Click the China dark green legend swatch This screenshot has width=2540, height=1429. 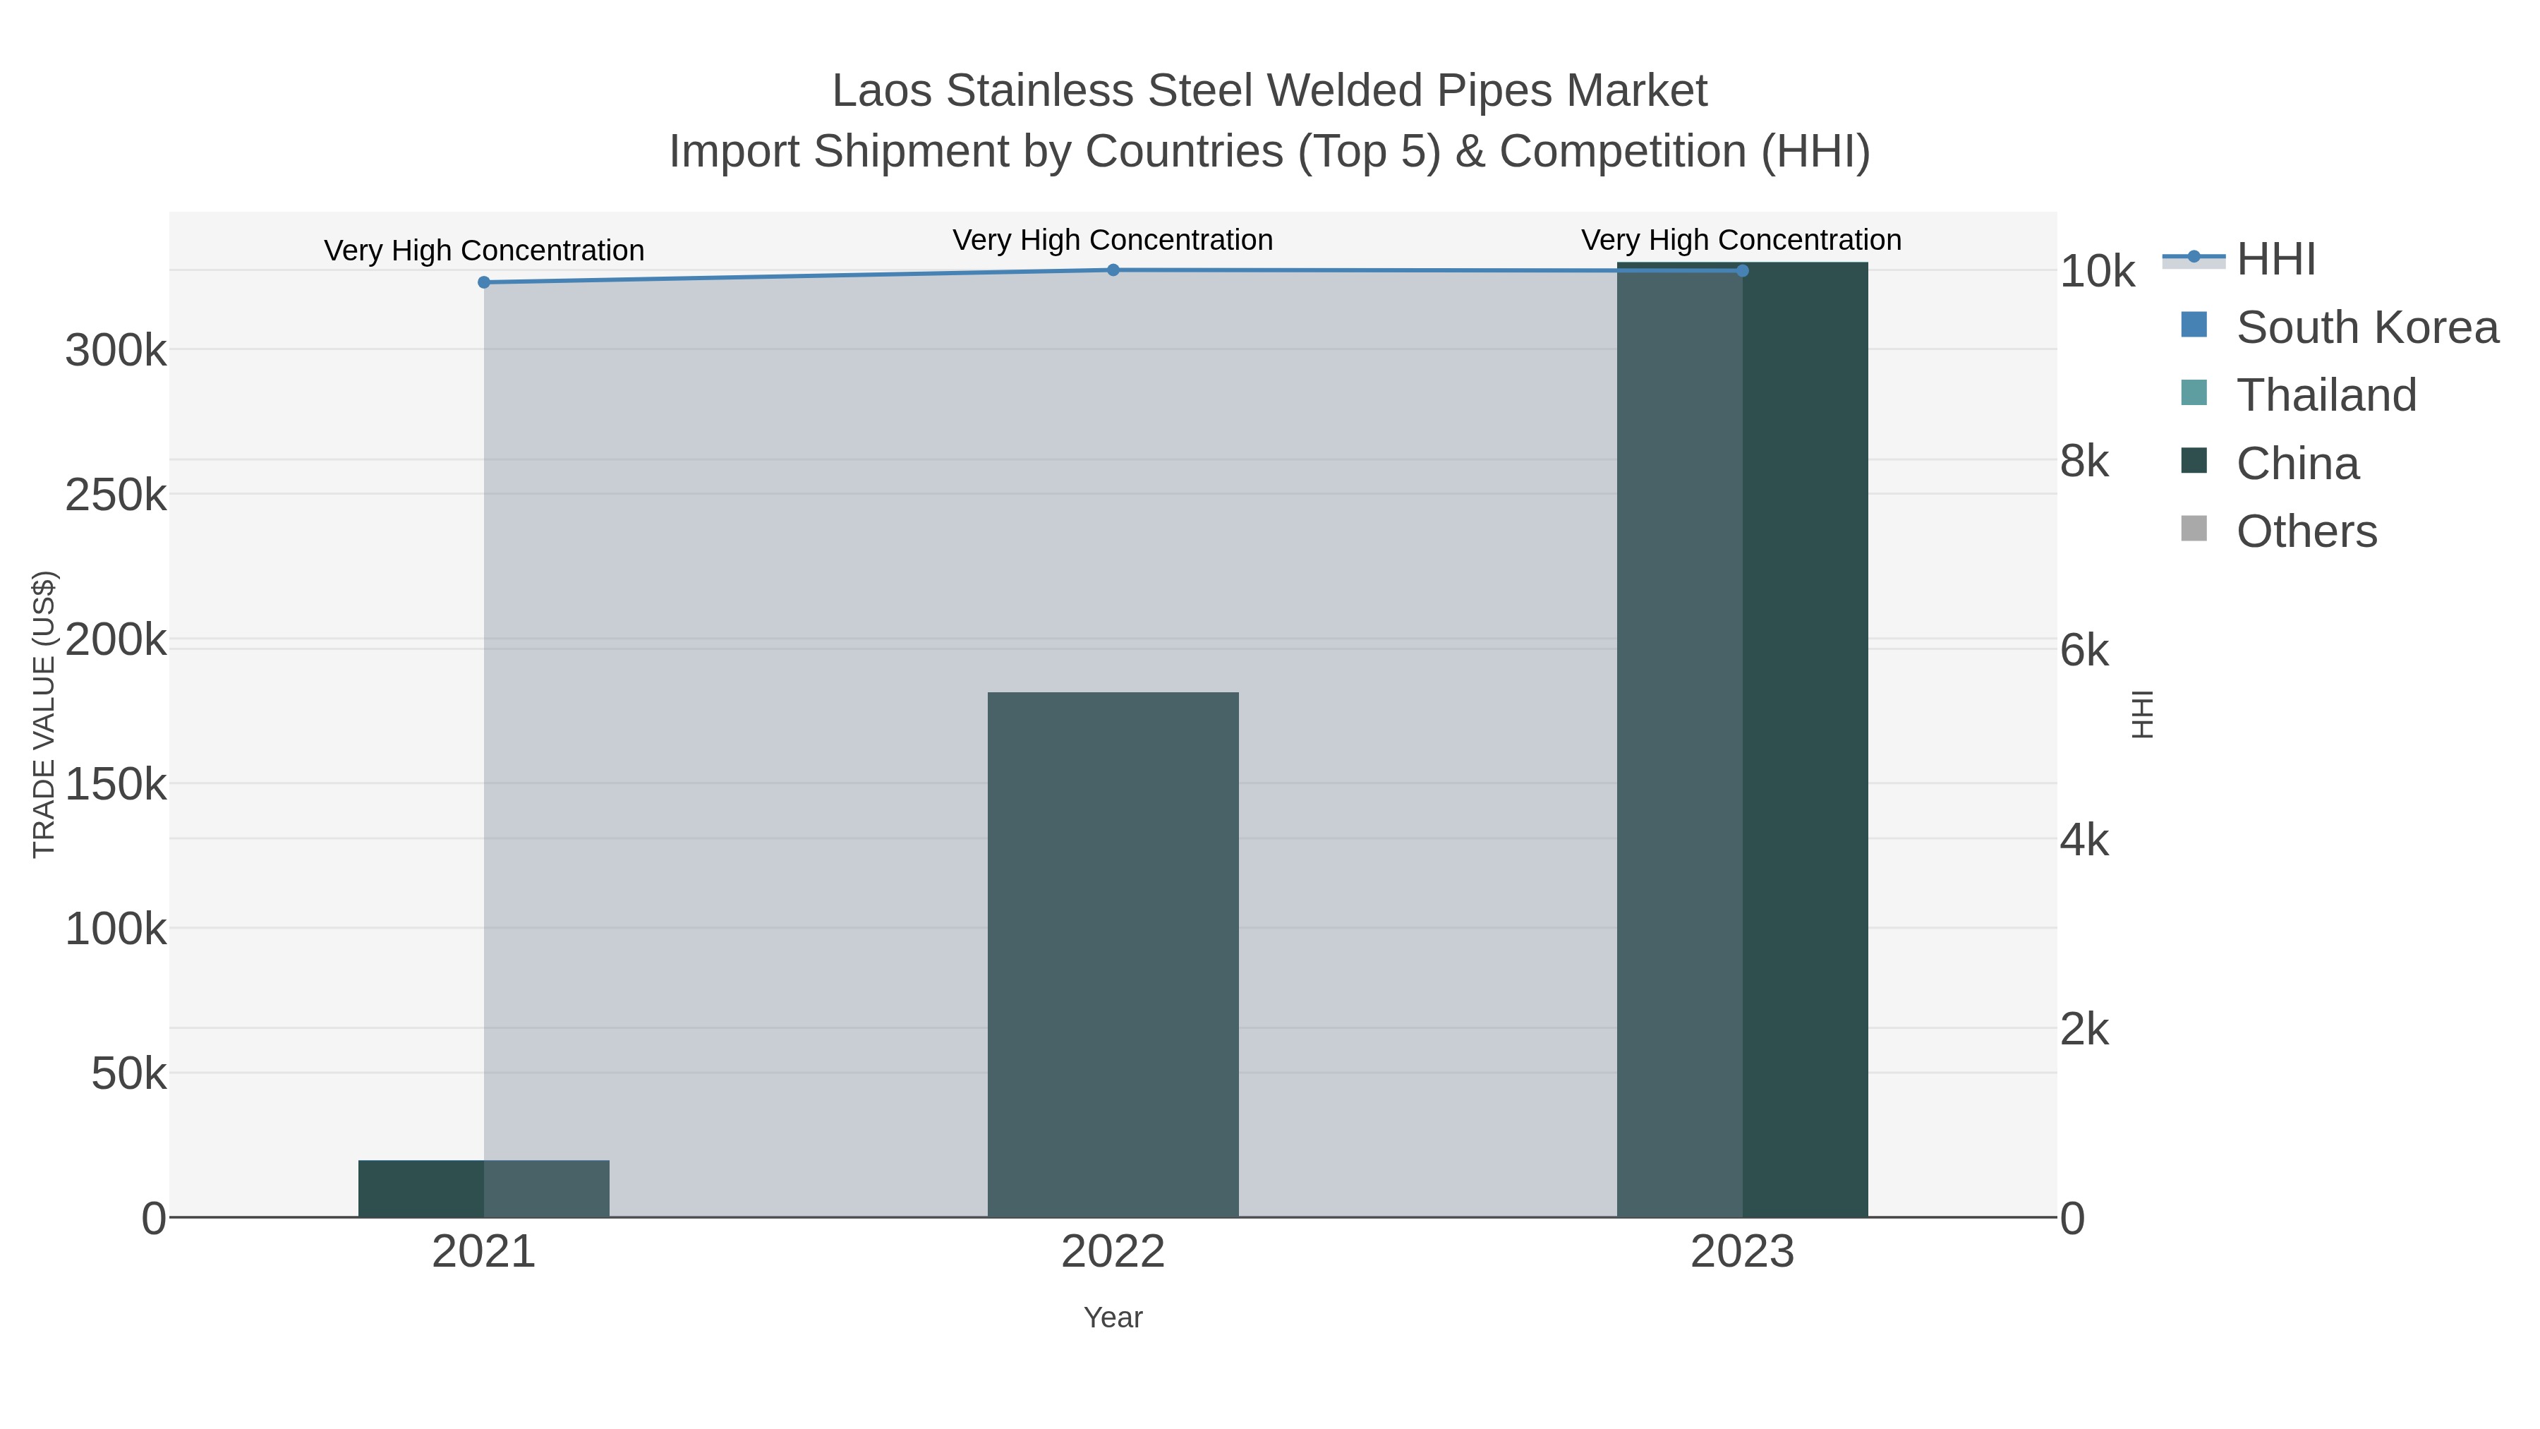point(2194,461)
